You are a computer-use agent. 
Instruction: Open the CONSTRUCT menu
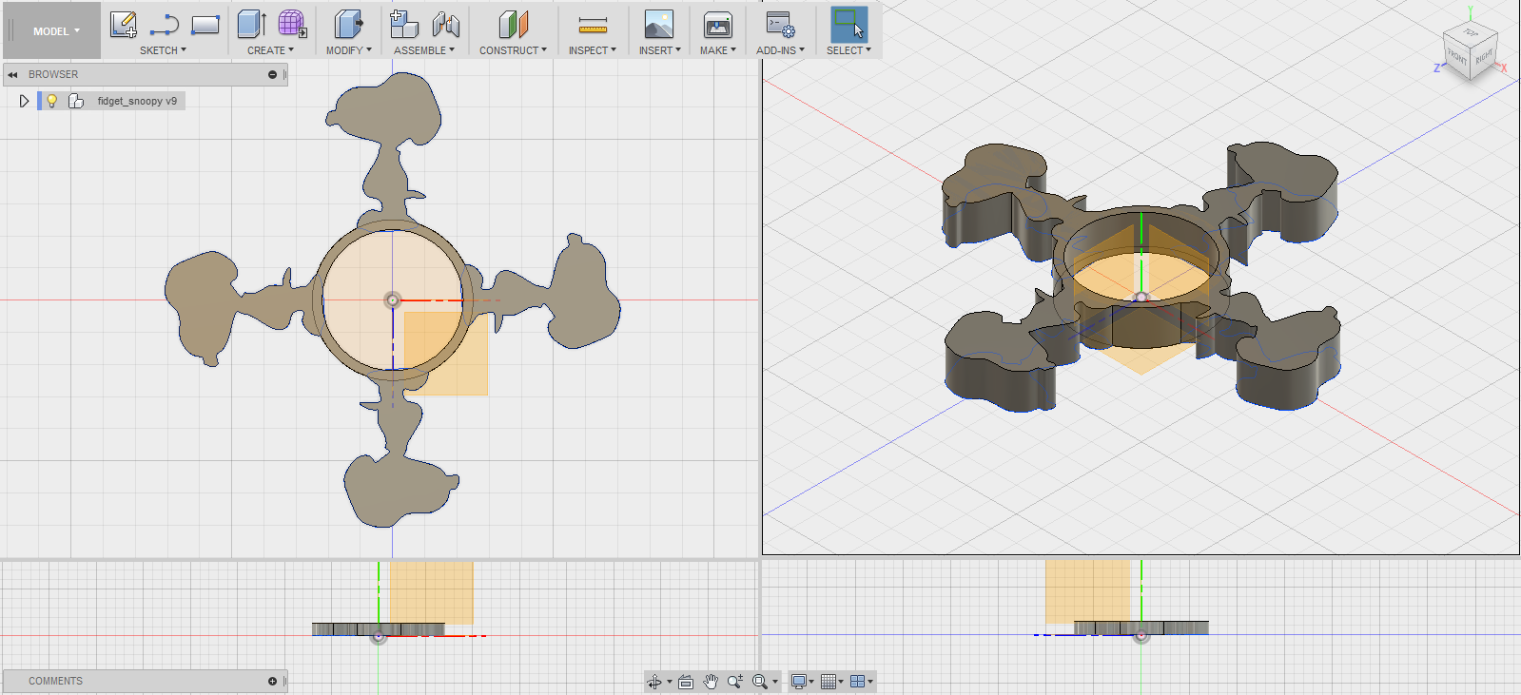(513, 50)
